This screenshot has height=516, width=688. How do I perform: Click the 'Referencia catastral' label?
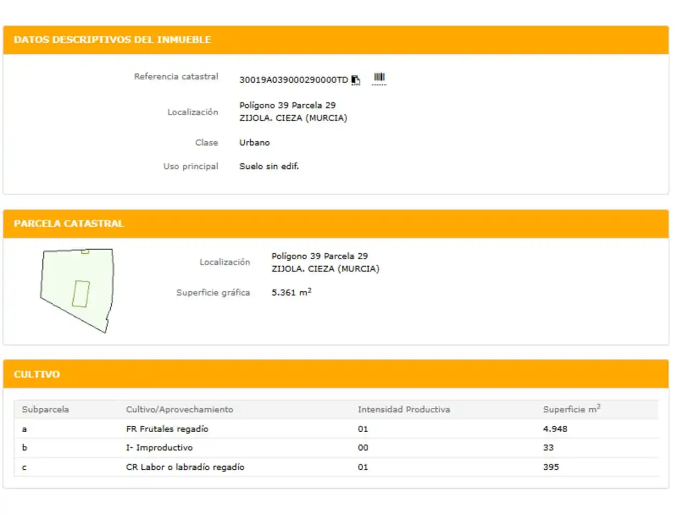pyautogui.click(x=176, y=76)
